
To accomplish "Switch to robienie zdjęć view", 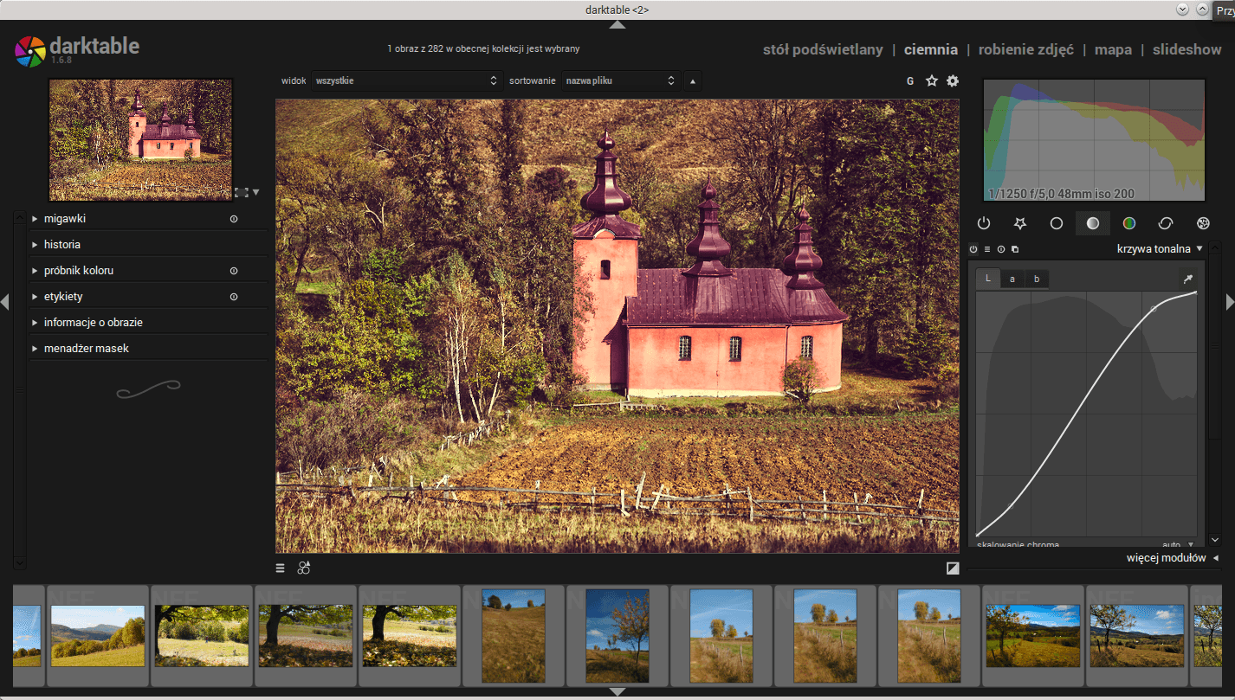I will click(1026, 50).
